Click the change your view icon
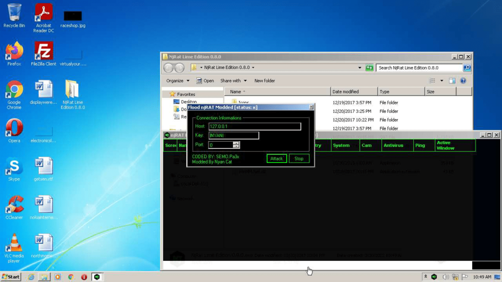 click(432, 81)
